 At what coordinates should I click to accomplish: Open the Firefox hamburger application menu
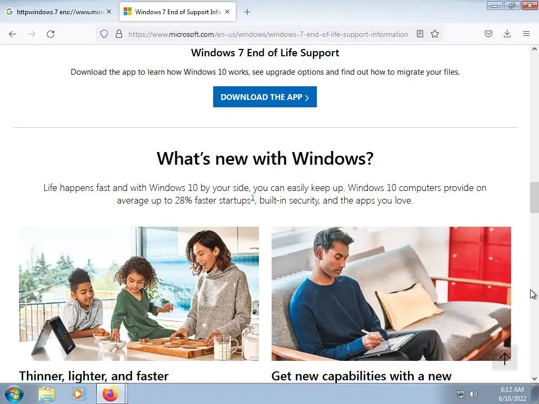tap(526, 34)
